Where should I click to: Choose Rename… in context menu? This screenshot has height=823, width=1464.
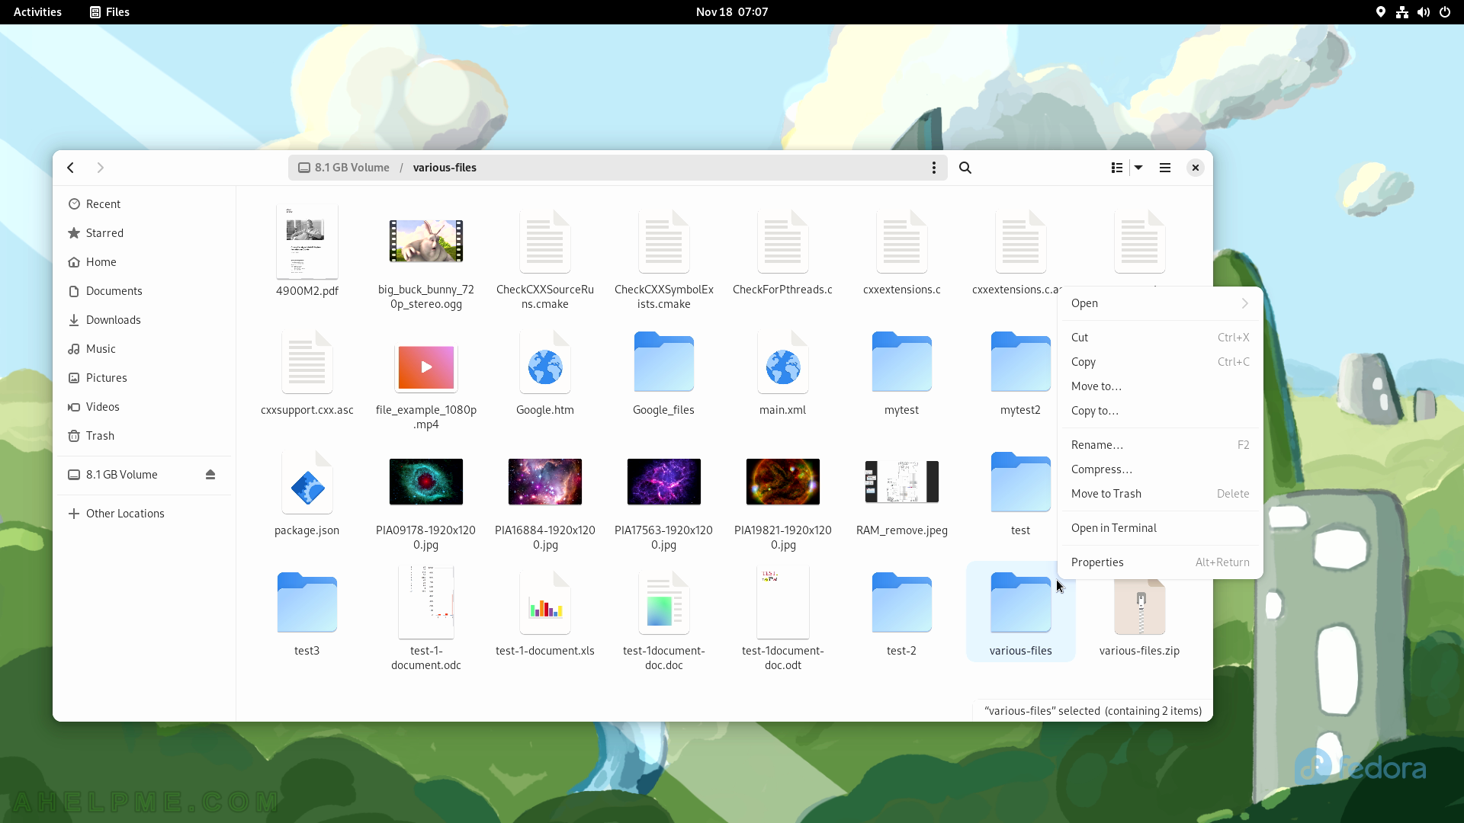[x=1161, y=445]
